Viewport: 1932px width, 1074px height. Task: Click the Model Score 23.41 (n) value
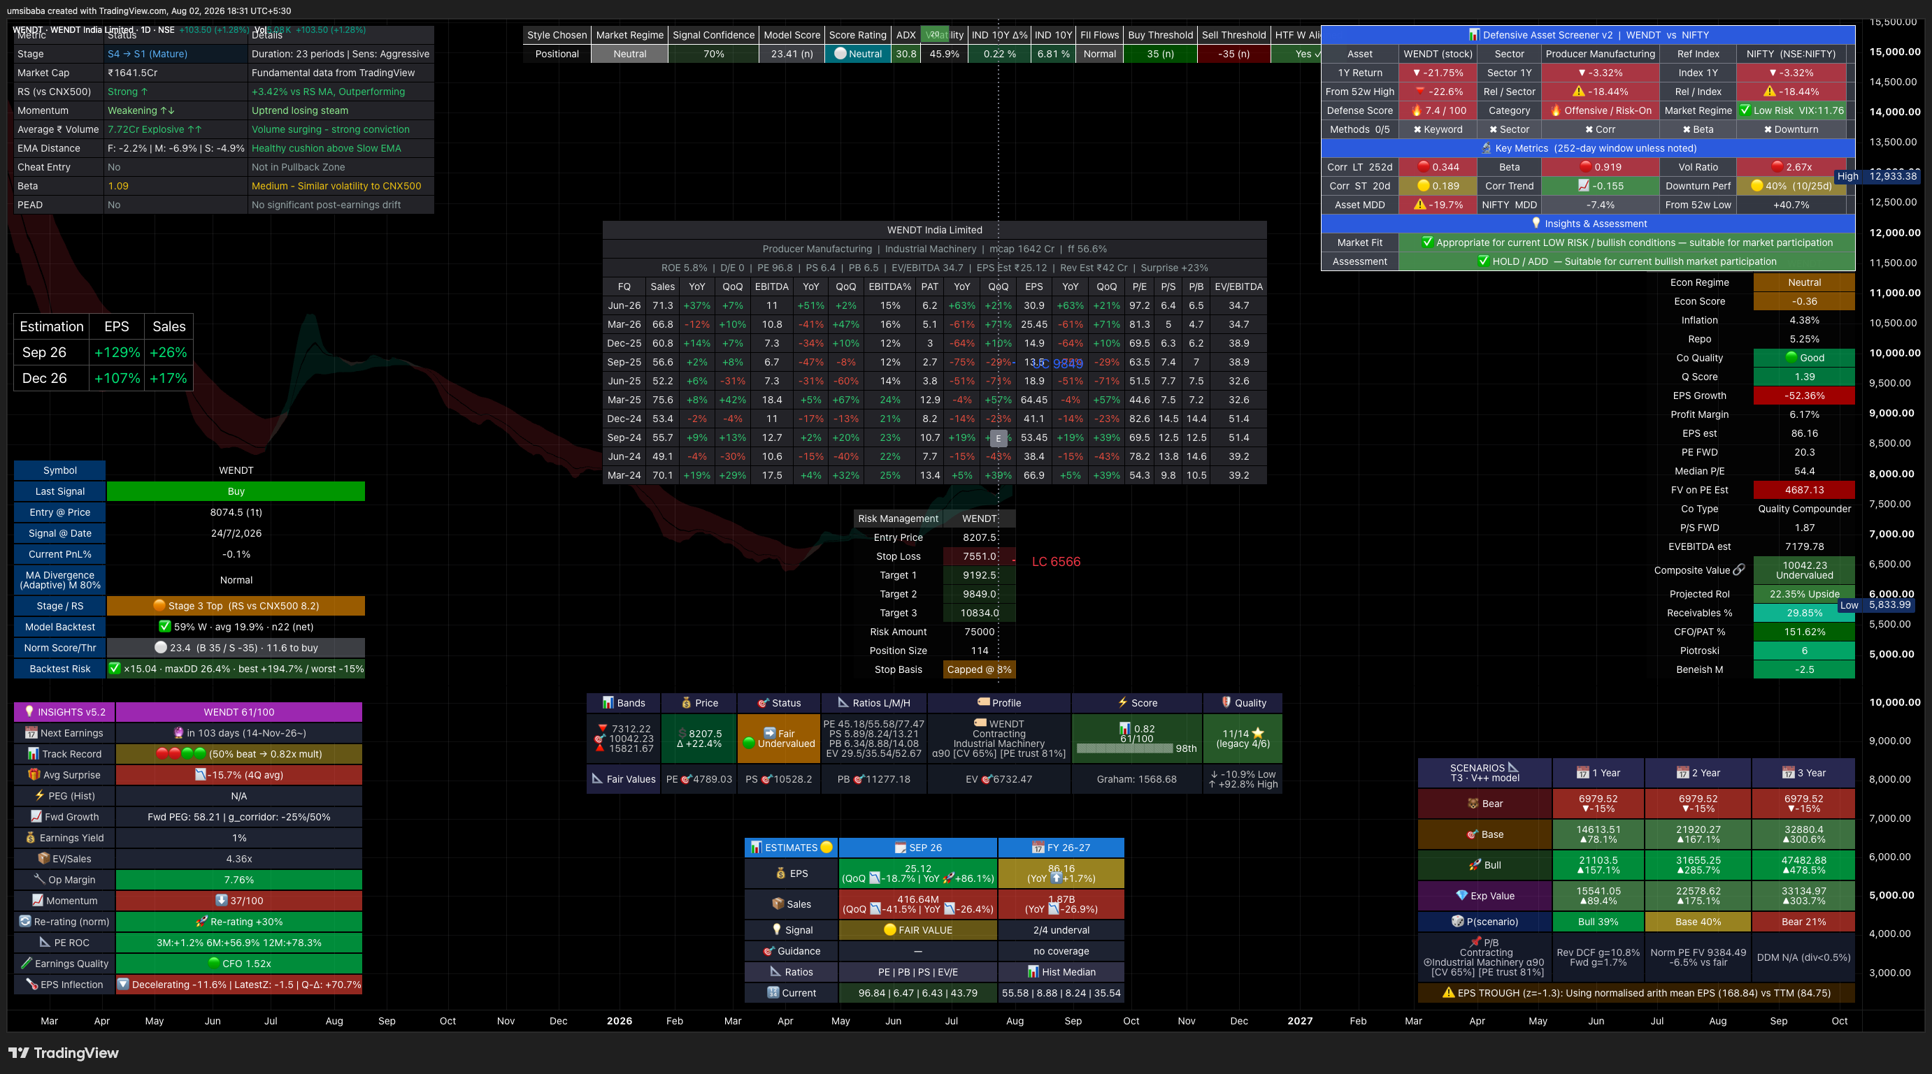(x=792, y=54)
